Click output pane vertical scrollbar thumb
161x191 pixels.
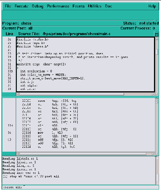coord(157,178)
